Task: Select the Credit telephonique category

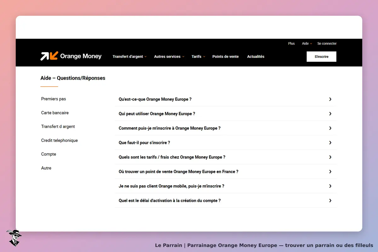Action: [x=60, y=140]
